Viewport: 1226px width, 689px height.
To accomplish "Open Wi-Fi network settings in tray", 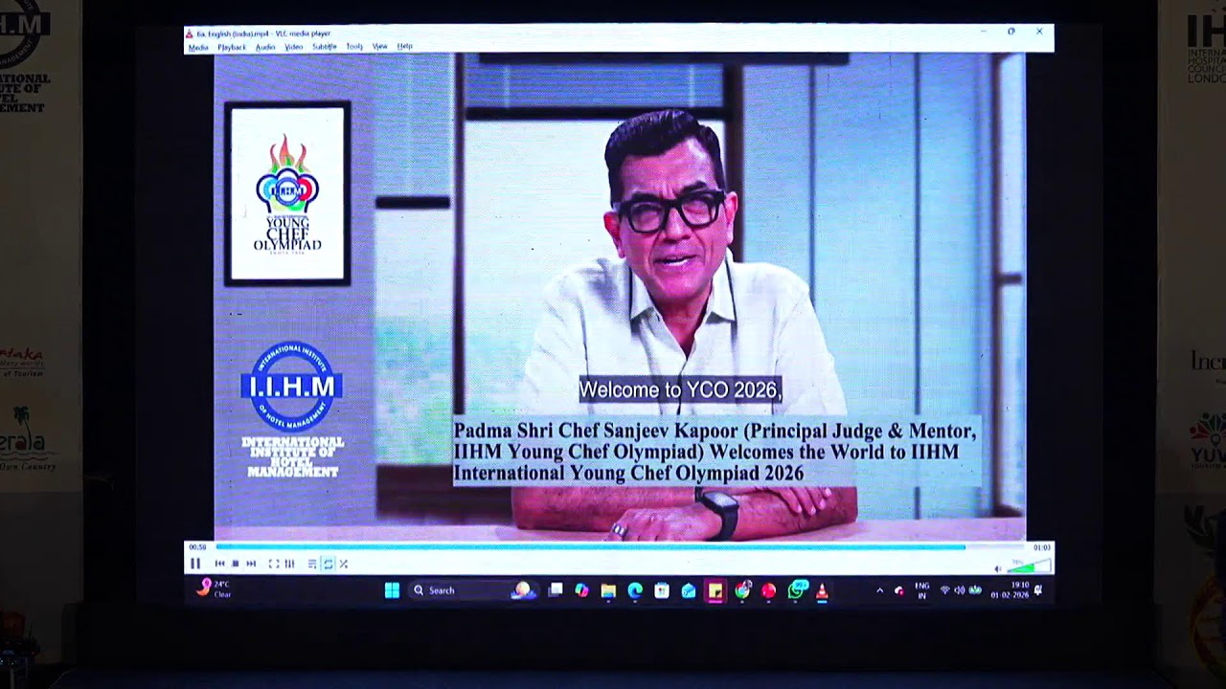I will click(945, 590).
